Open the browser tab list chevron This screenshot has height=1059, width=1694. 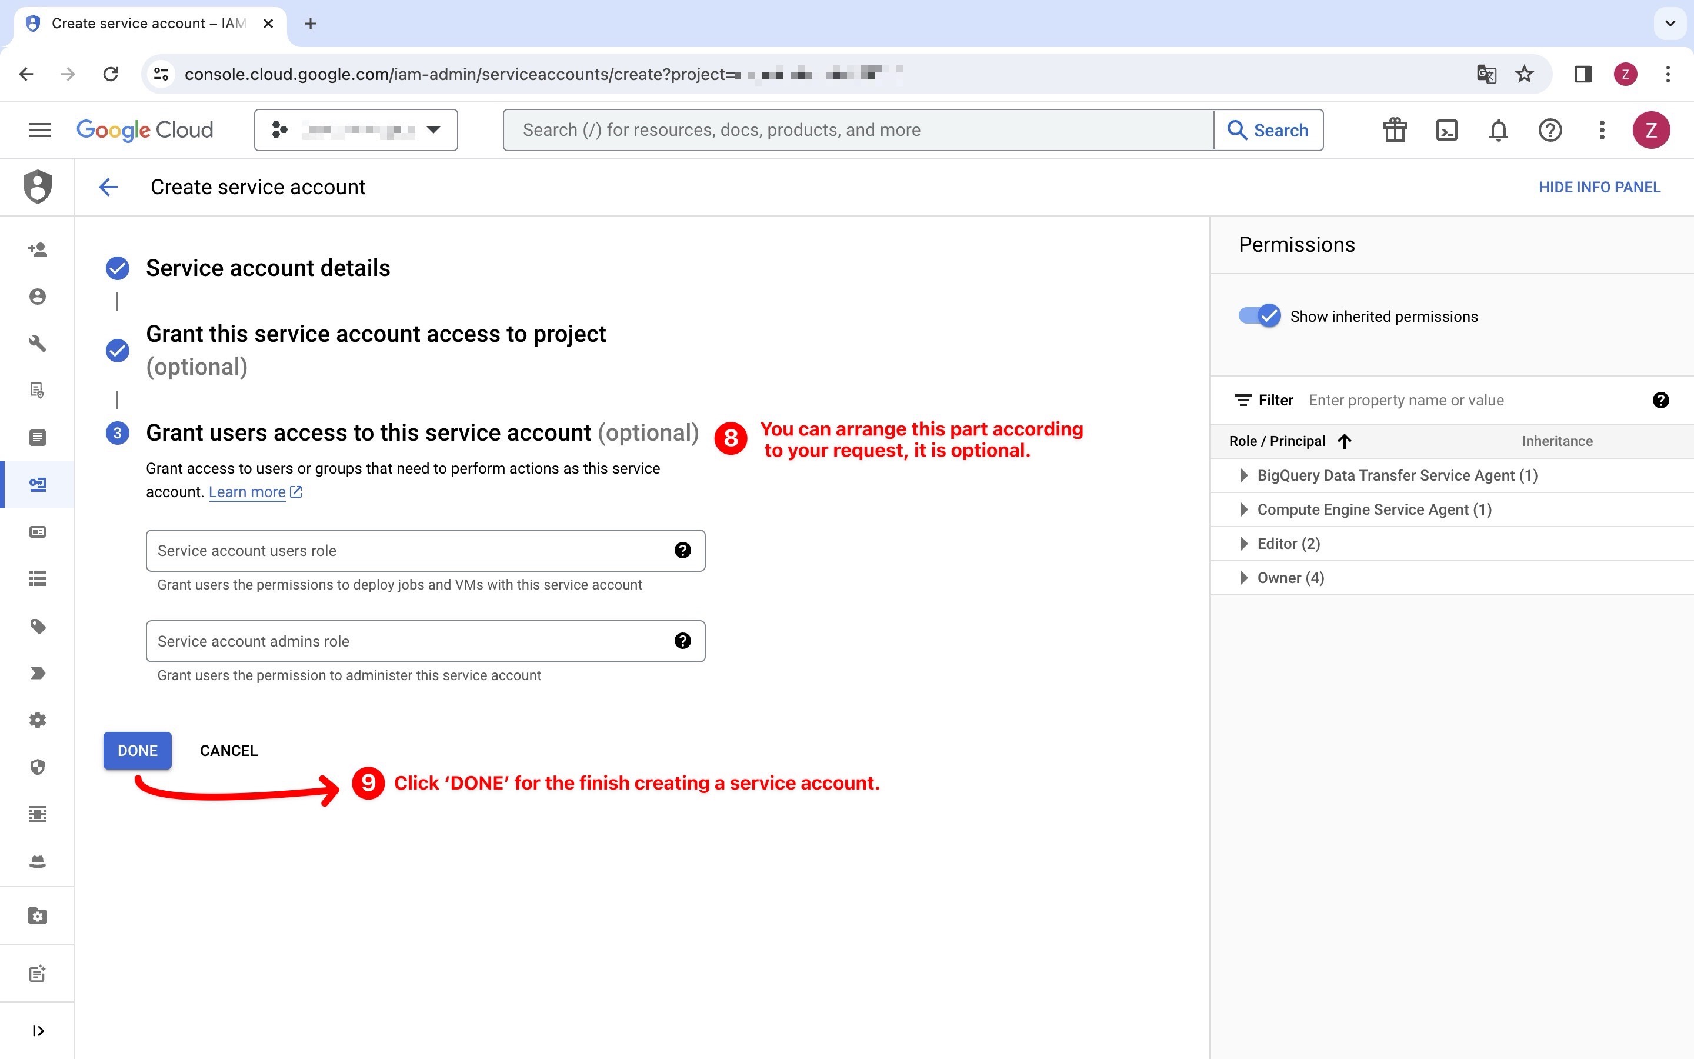[1670, 24]
